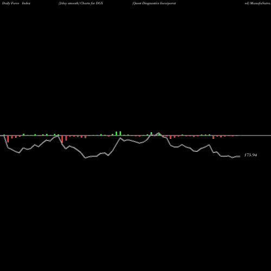Click the 'Quest Diagnostics Incorporat' header text

click(x=154, y=3)
